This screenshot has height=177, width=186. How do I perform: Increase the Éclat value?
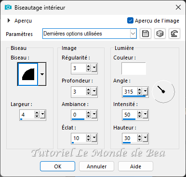89,136
